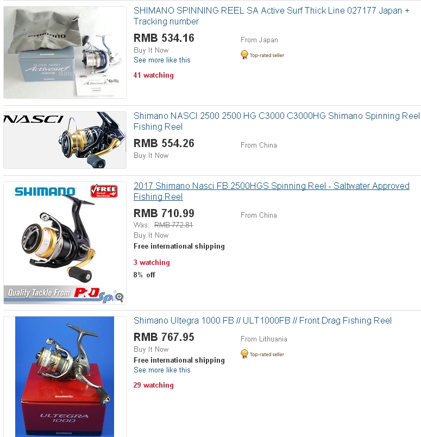
Task: Click the zoom magnifier icon on Nasci FB thumbnail
Action: pyautogui.click(x=120, y=297)
